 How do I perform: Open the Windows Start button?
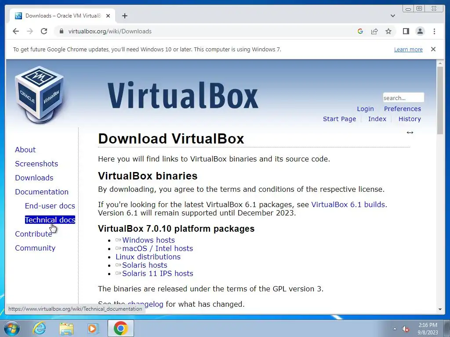(11, 328)
